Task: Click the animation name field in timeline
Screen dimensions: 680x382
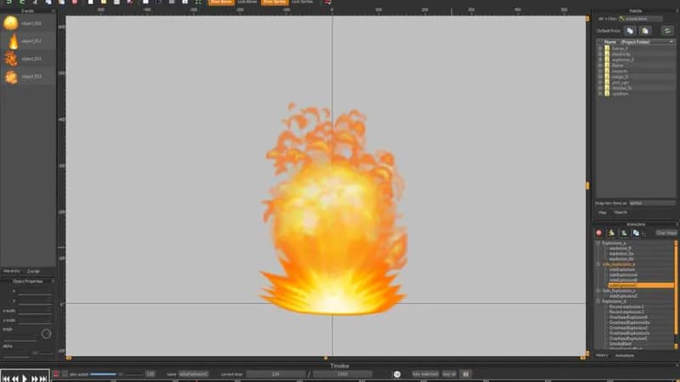Action: click(x=194, y=374)
